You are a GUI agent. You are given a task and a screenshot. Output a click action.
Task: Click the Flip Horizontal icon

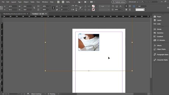pos(73,9)
